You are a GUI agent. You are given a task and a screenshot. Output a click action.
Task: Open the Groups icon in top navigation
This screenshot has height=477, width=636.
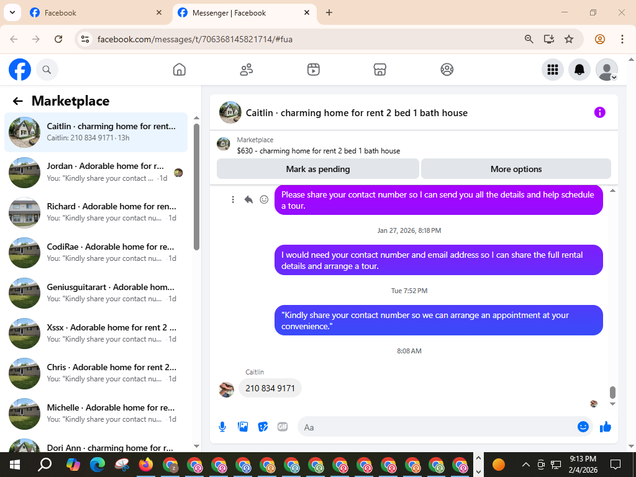(x=447, y=70)
